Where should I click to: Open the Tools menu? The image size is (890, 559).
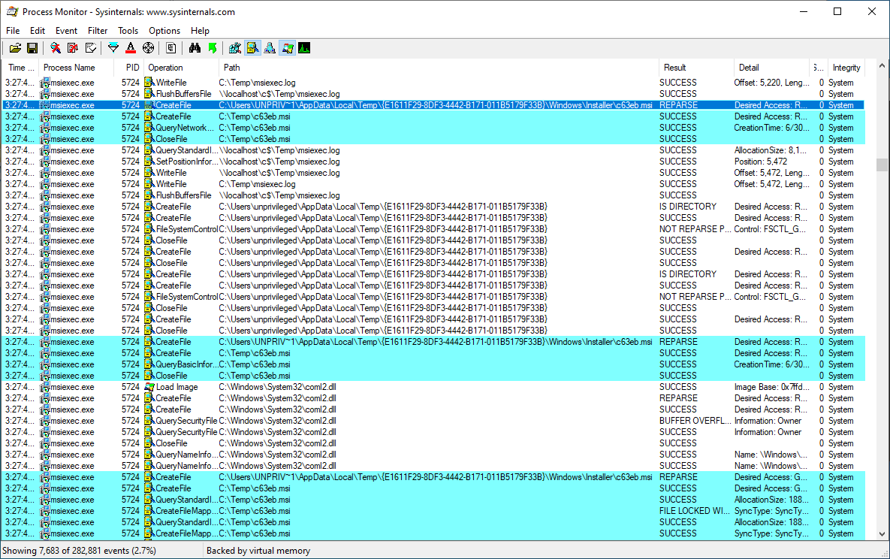(128, 31)
